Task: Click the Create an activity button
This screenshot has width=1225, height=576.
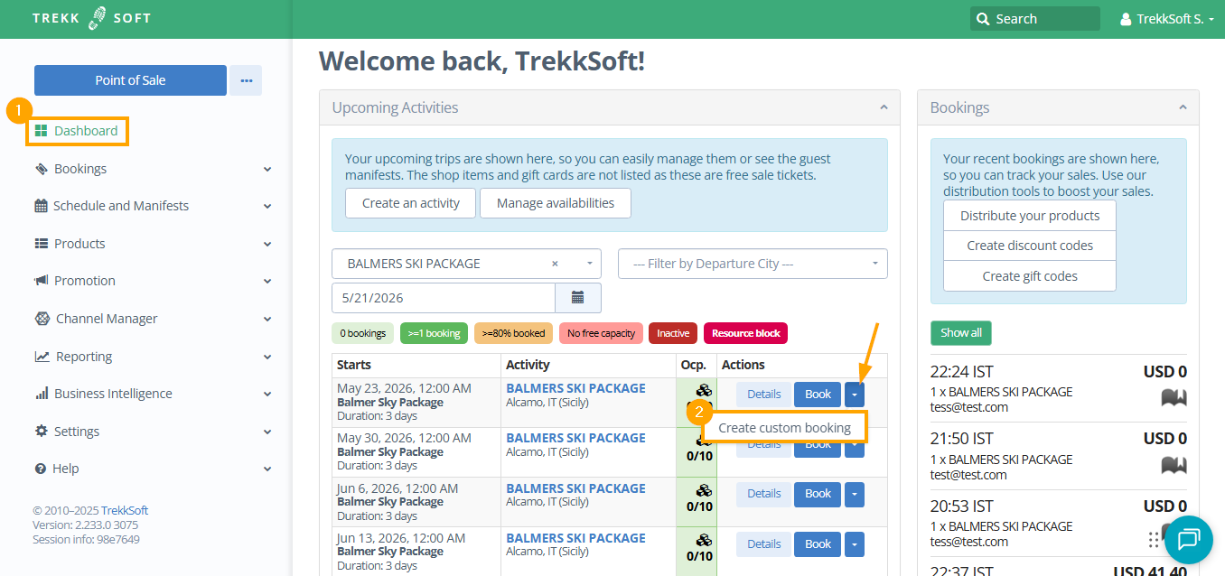Action: (411, 203)
